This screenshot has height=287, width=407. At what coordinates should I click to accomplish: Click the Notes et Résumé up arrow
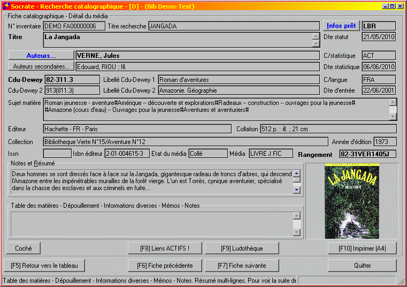(x=297, y=173)
